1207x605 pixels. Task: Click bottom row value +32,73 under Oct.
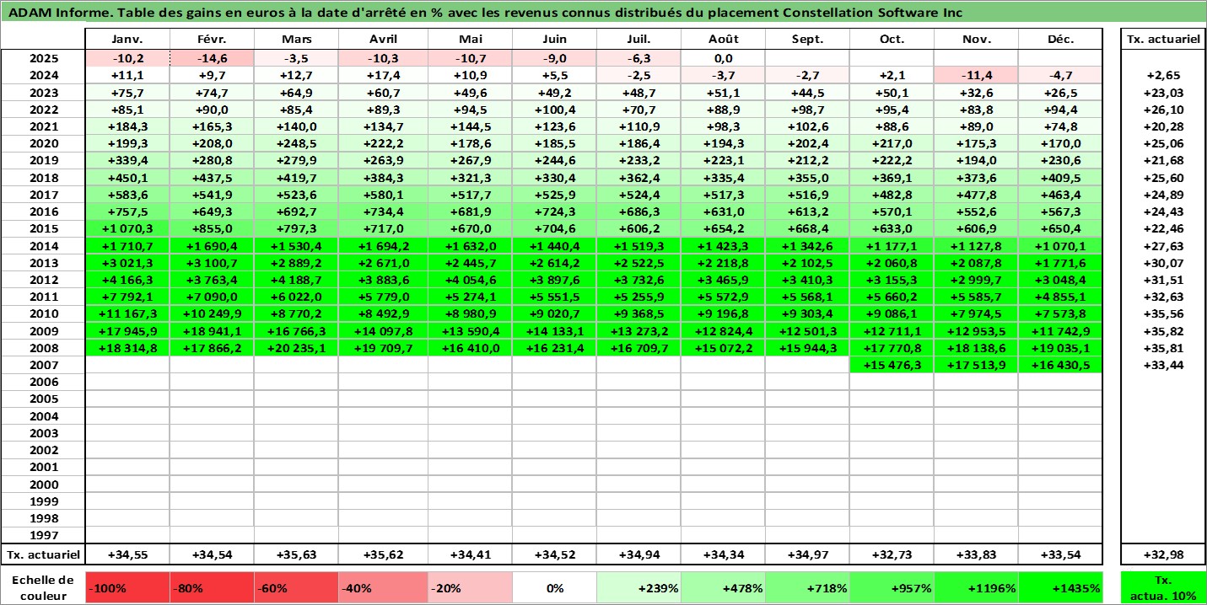click(x=892, y=554)
